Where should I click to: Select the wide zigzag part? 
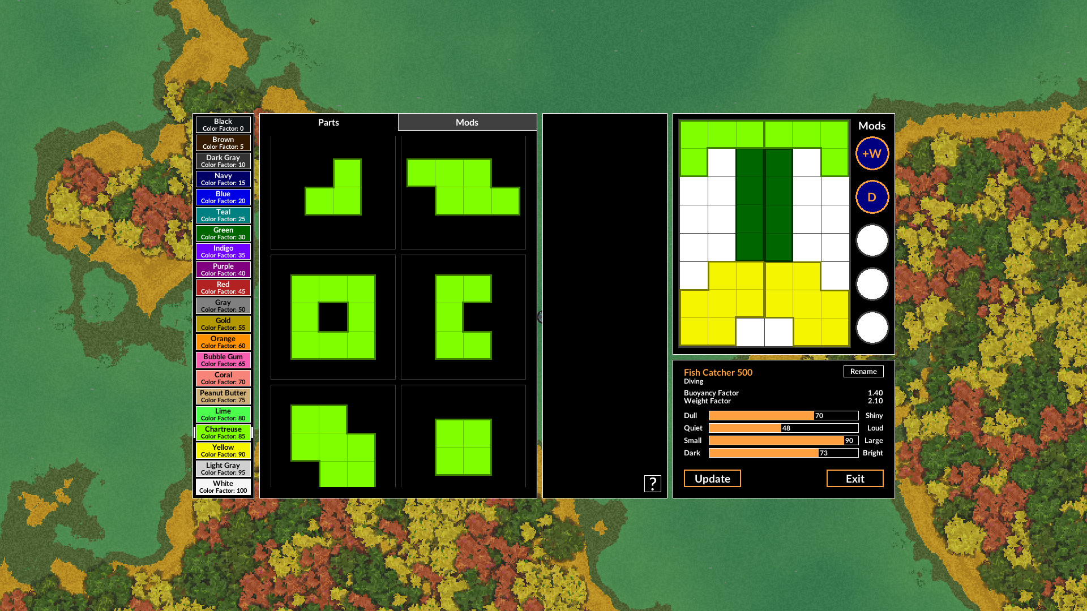click(x=463, y=187)
